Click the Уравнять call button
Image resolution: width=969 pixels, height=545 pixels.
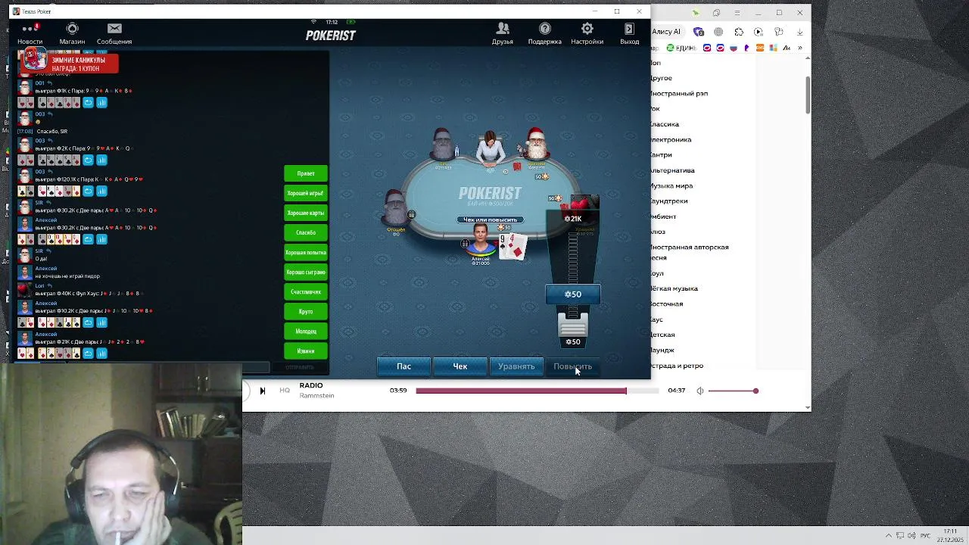tap(516, 366)
